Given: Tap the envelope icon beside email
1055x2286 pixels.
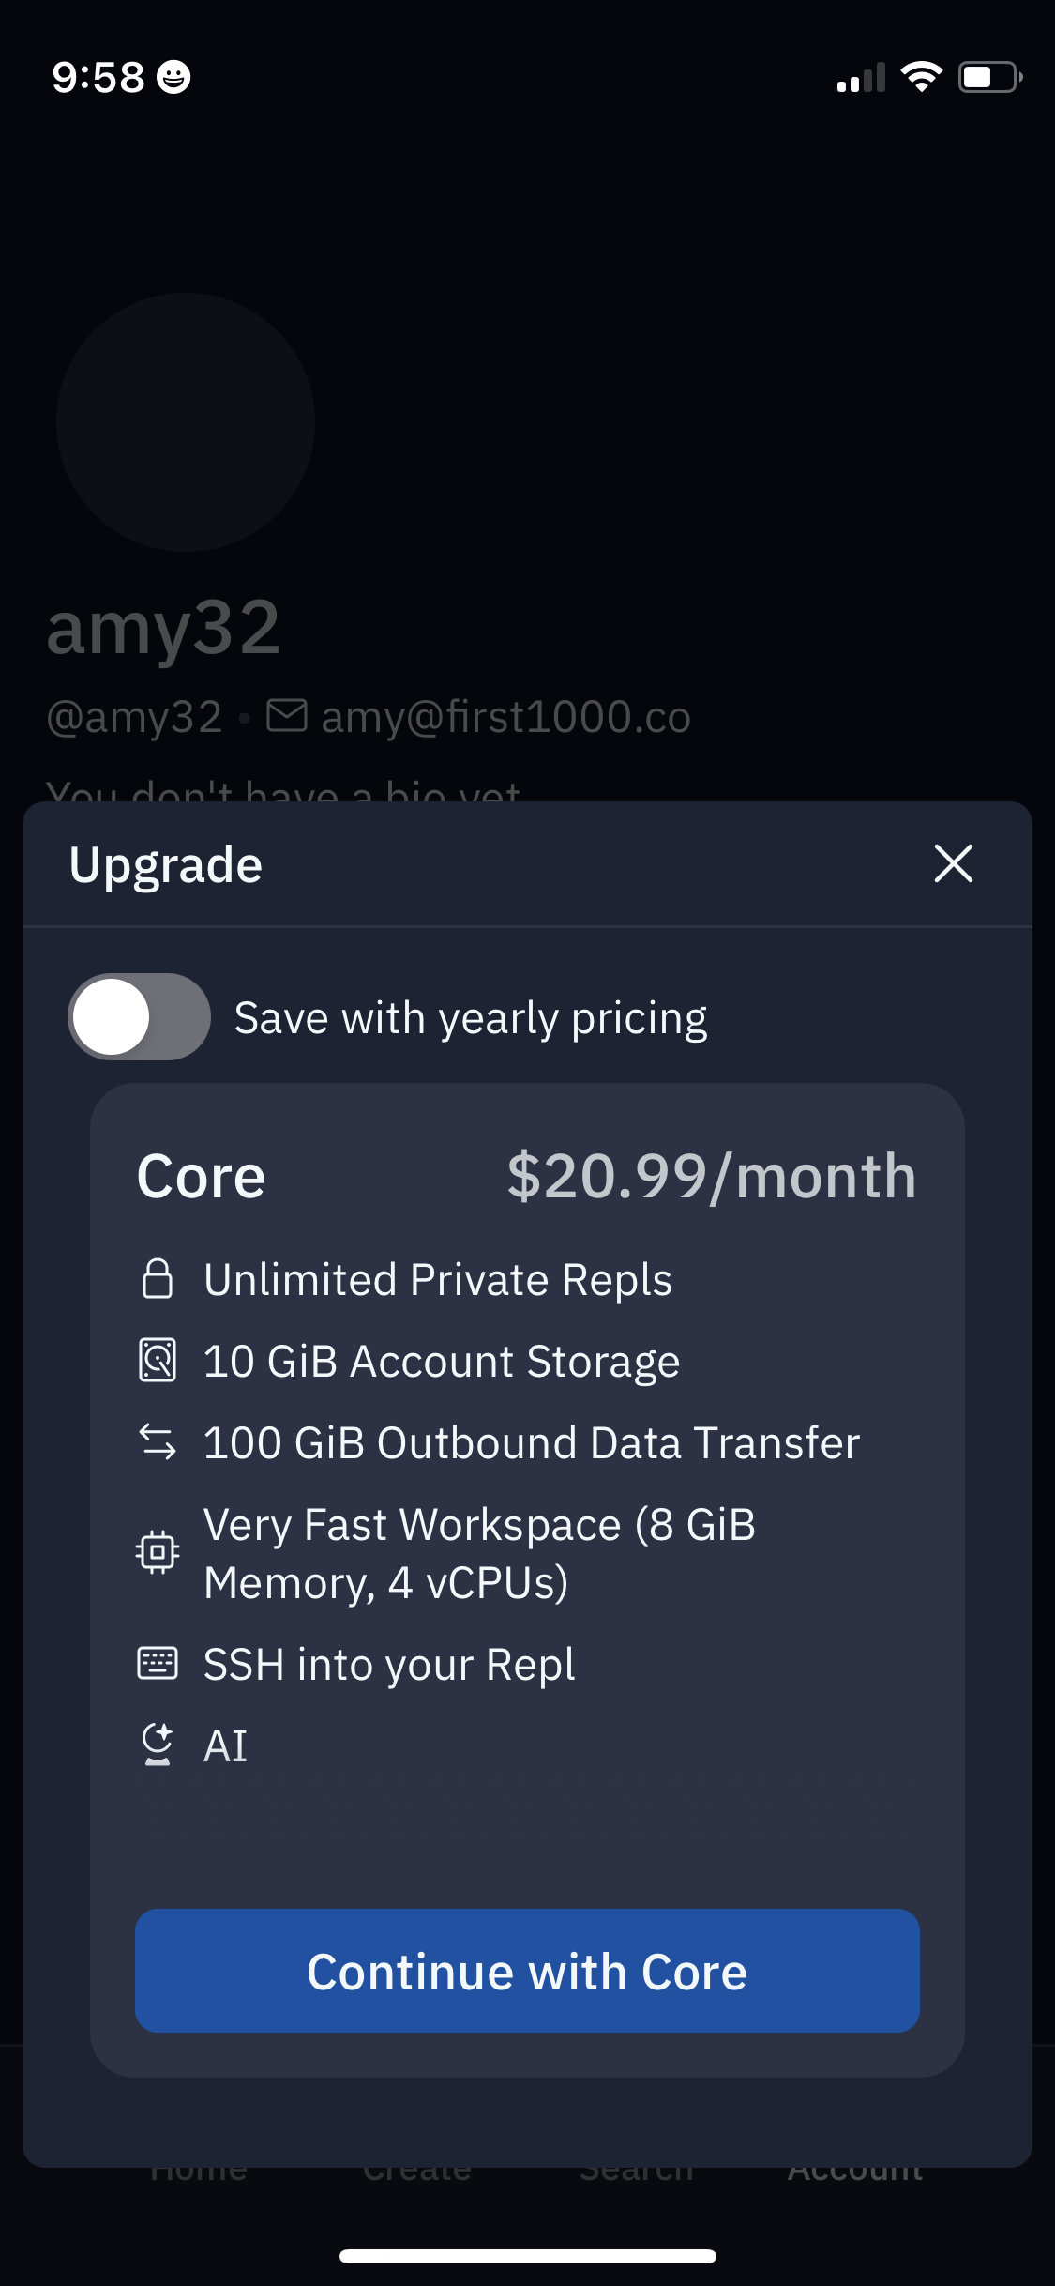Looking at the screenshot, I should [x=287, y=715].
